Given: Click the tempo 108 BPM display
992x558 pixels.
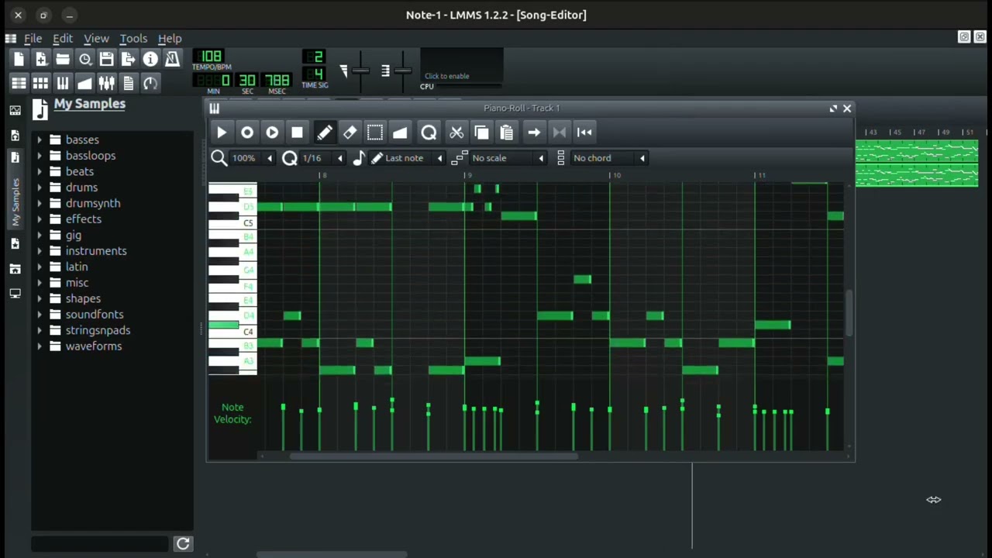Looking at the screenshot, I should pos(209,57).
